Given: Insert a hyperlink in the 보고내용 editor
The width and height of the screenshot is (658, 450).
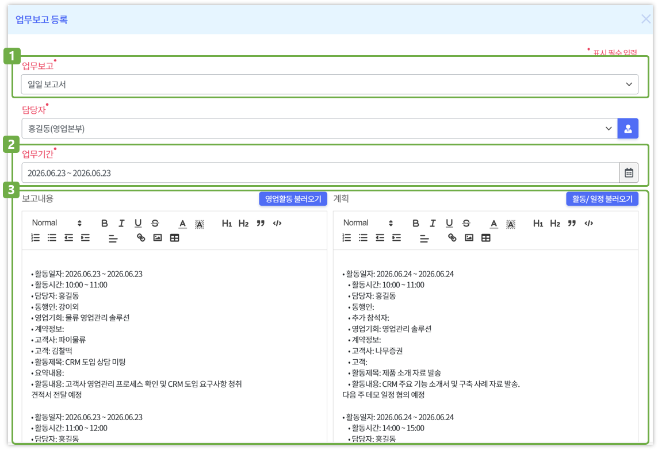Looking at the screenshot, I should pos(141,238).
